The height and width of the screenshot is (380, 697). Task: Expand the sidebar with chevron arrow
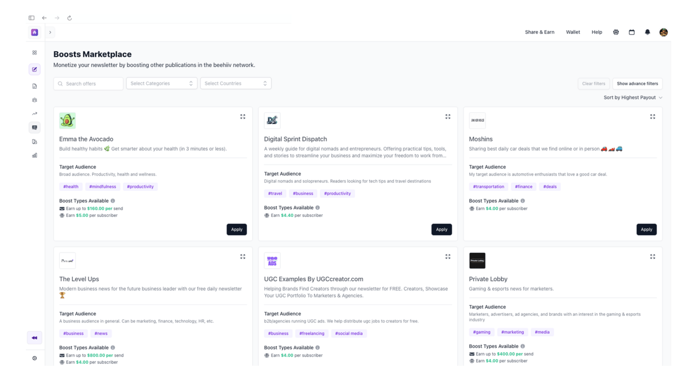pos(50,32)
